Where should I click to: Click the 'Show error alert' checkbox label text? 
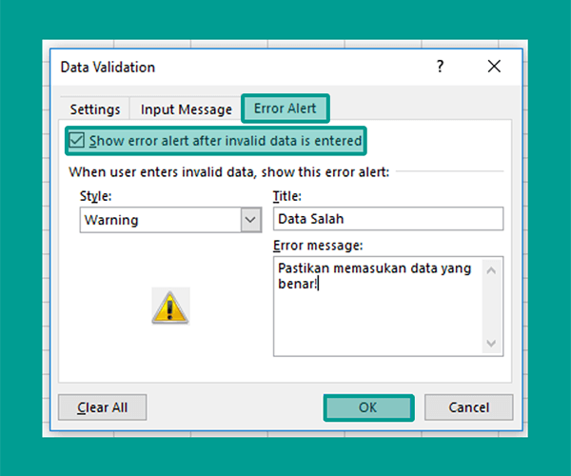tap(226, 141)
